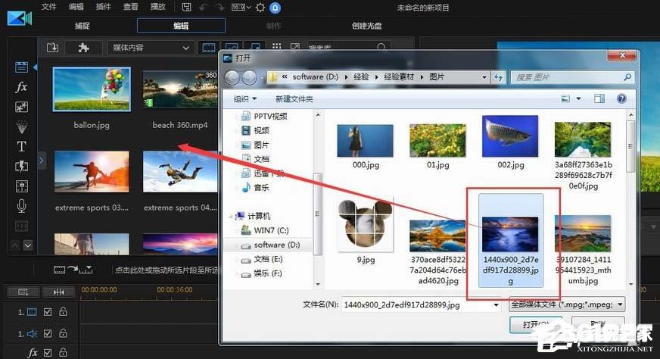
Task: Open the Media Room icon in left sidebar
Action: (21, 67)
